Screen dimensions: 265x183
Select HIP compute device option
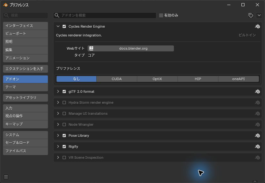point(198,79)
